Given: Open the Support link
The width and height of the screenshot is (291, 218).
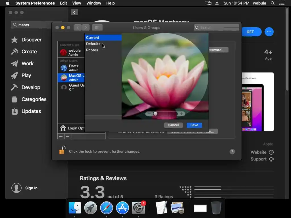Looking at the screenshot, I should pyautogui.click(x=262, y=159).
